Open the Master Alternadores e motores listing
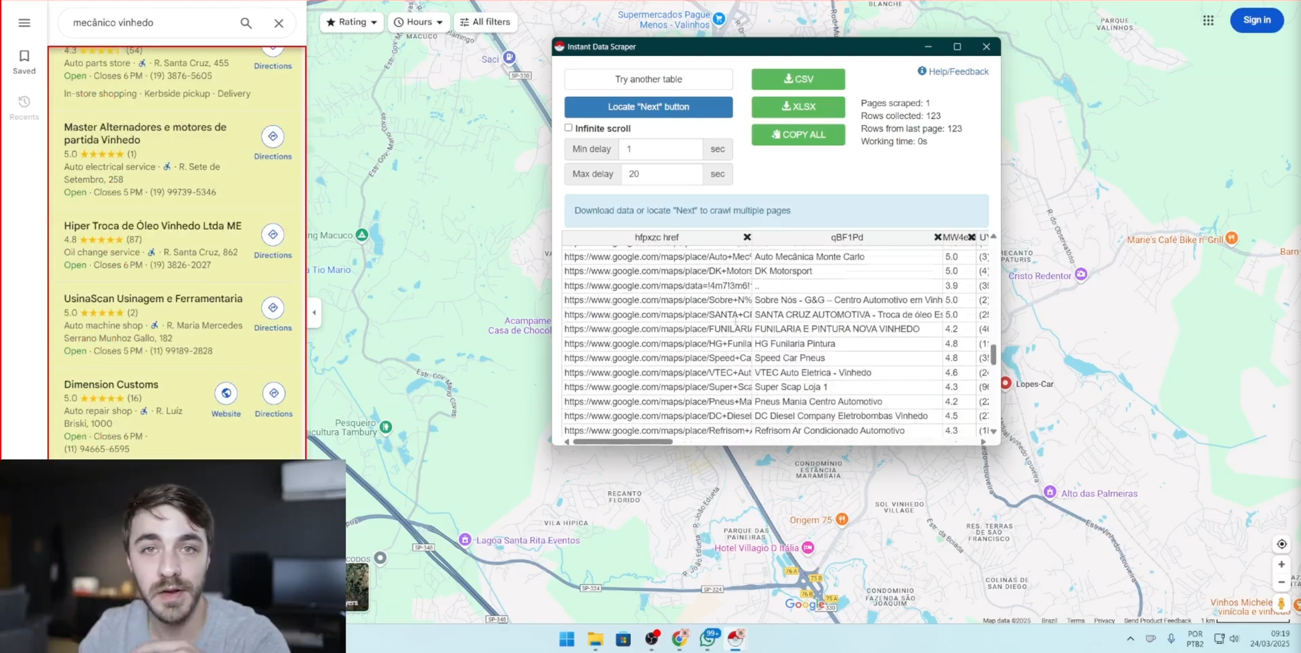Screen dimensions: 1301x653 (145, 133)
